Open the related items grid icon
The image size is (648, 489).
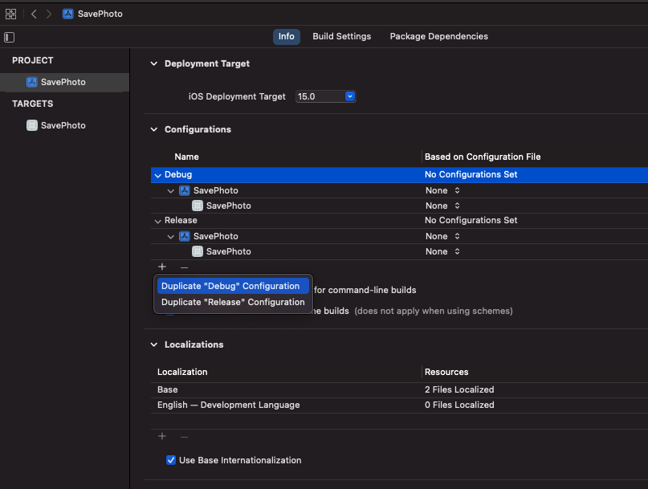tap(10, 14)
